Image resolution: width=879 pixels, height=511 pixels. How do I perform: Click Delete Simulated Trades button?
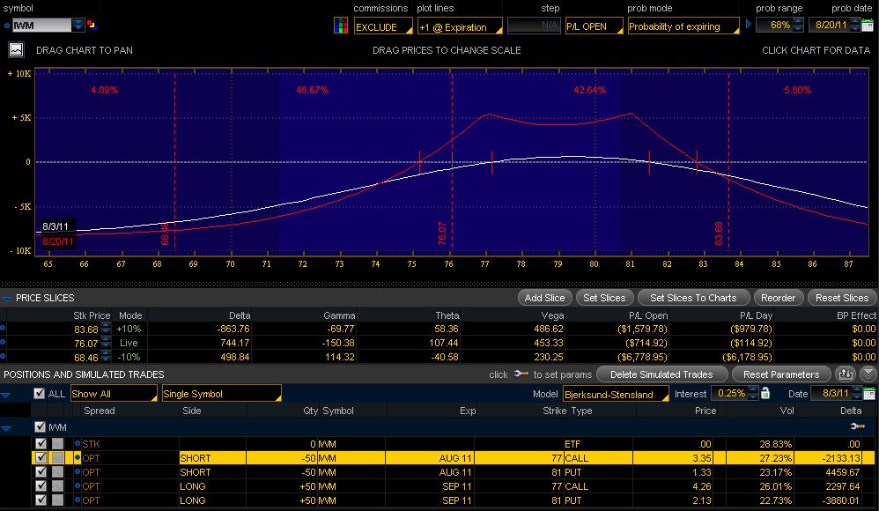click(x=661, y=374)
